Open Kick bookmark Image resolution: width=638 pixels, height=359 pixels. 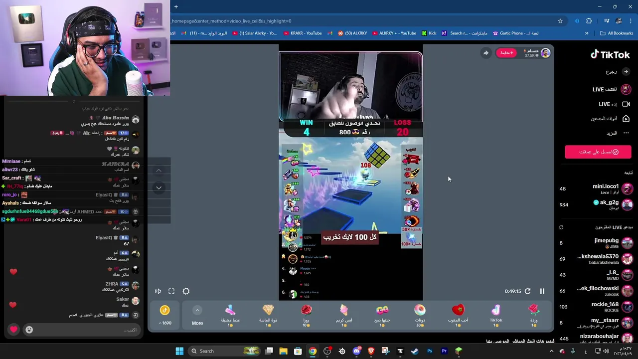429,33
